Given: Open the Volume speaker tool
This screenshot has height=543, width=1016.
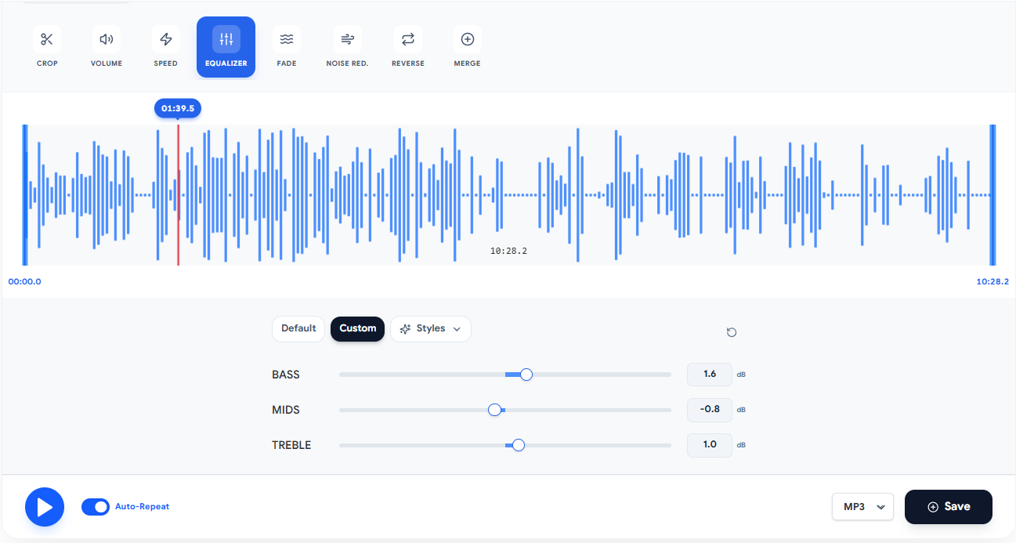Looking at the screenshot, I should [107, 47].
